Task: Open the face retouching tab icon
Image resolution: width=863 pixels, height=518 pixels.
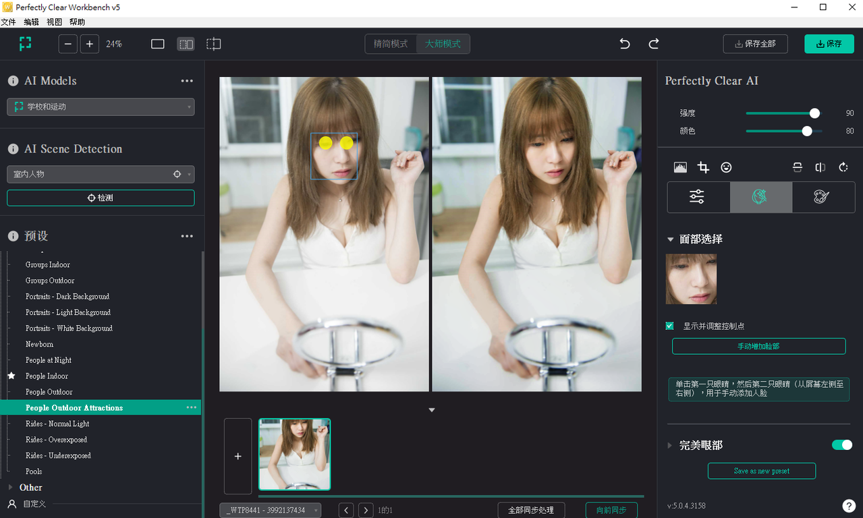Action: (x=760, y=197)
